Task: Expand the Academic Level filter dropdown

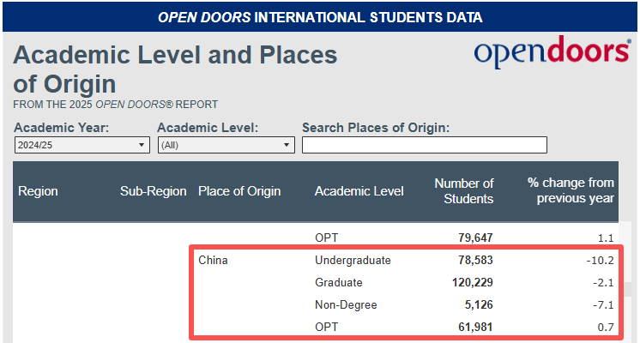Action: pyautogui.click(x=226, y=146)
